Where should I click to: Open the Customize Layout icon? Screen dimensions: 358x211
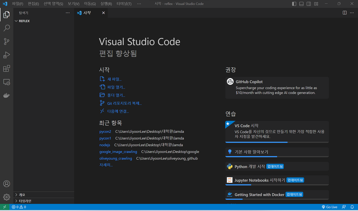316,4
